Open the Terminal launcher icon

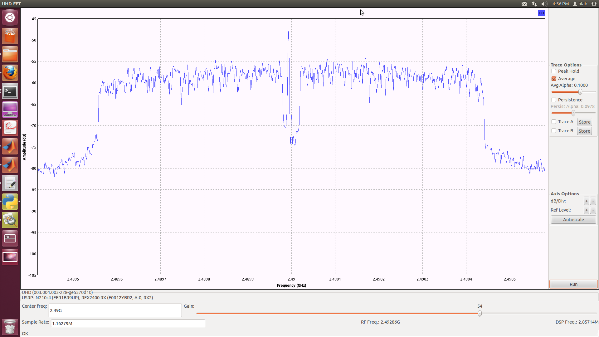tap(10, 91)
